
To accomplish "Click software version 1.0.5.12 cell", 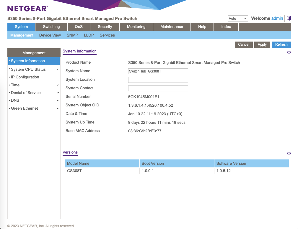I will pyautogui.click(x=252, y=171).
